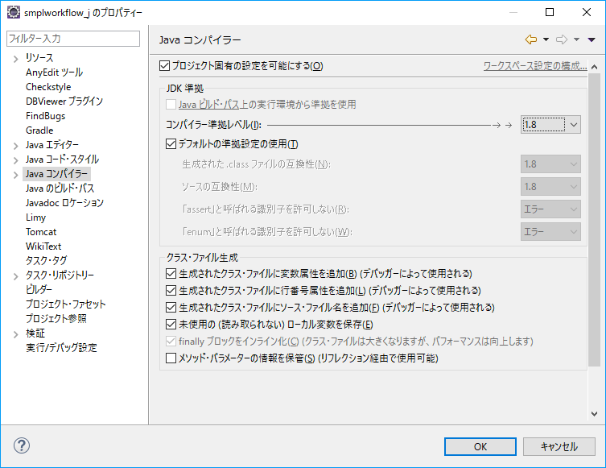Select Javadoc ロケーション in the tree
The height and width of the screenshot is (468, 606).
point(64,203)
